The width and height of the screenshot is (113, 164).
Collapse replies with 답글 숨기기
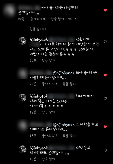click(38, 29)
